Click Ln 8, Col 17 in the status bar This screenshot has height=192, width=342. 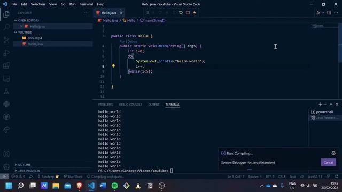tap(236, 177)
